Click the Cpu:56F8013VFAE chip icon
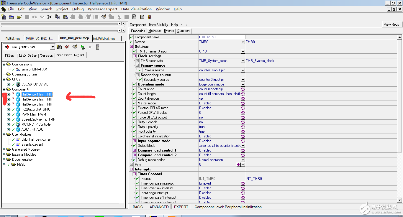The width and height of the screenshot is (403, 217). [x=18, y=84]
